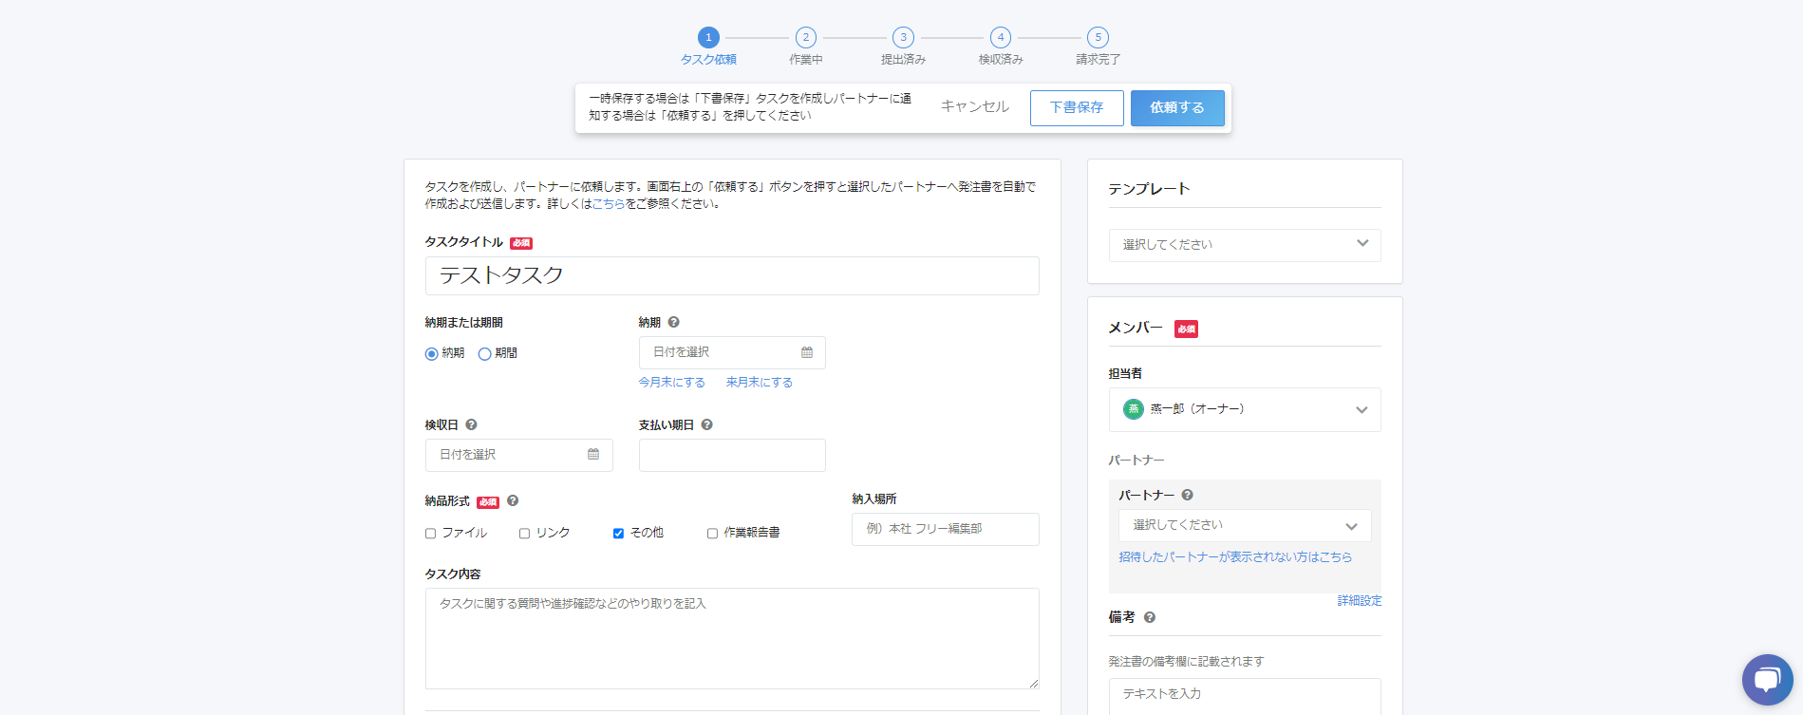
Task: Click the こちら help link in description
Action: click(609, 204)
